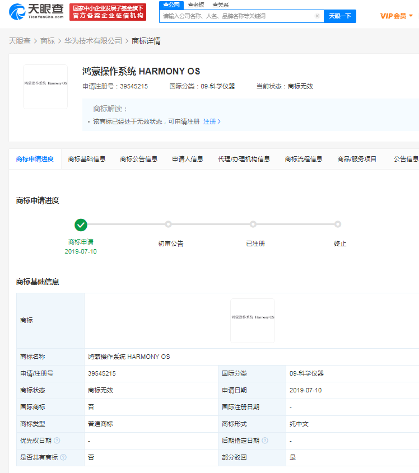Select the 查关系 search tab
419x473 pixels.
220,4
